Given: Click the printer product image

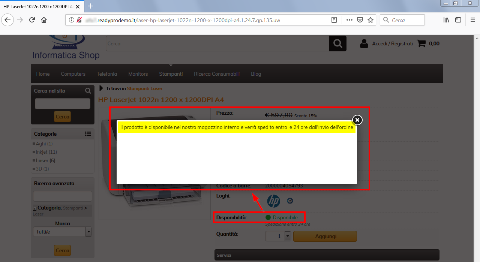Looking at the screenshot, I should [154, 161].
